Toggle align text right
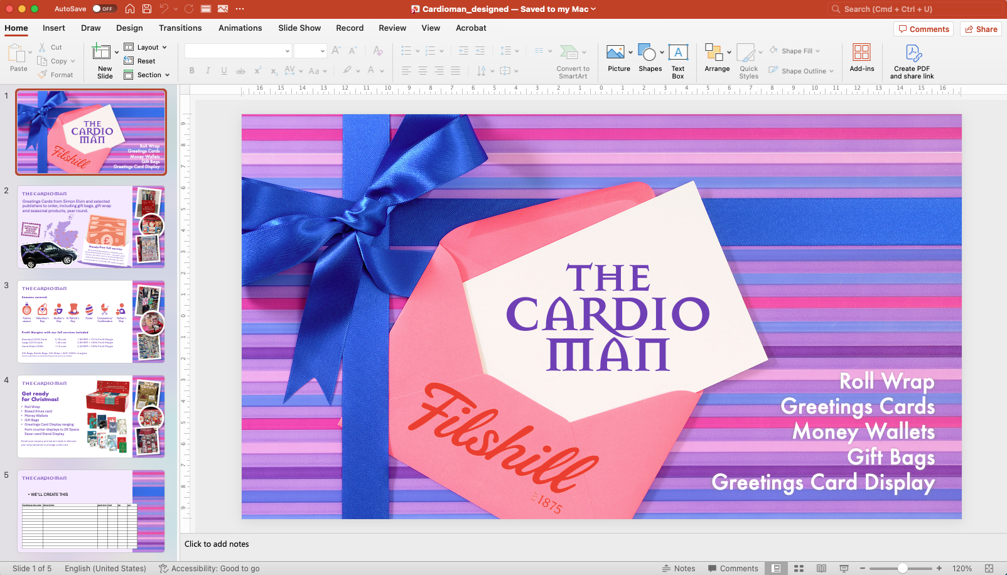This screenshot has height=575, width=1007. pos(439,71)
